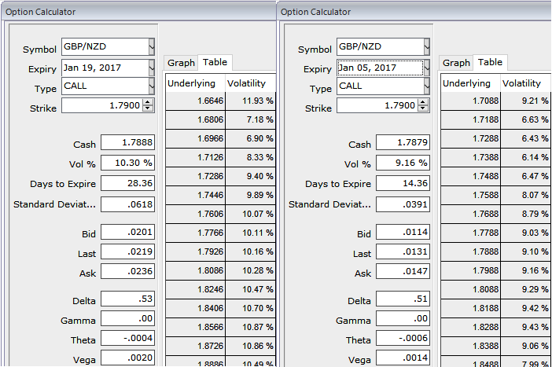The height and width of the screenshot is (367, 552).
Task: Click the Standard Deviation field showing .0391
Action: 403,204
